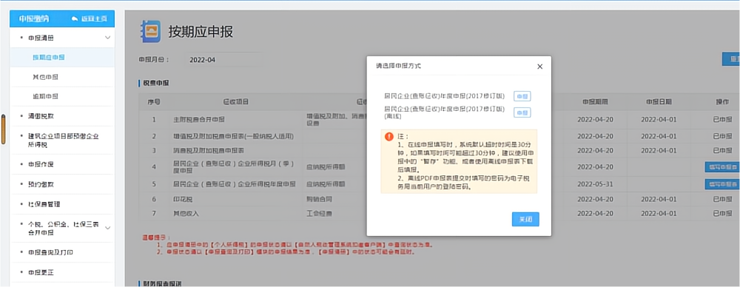Click the 申报缴纳 sidebar header

34,18
